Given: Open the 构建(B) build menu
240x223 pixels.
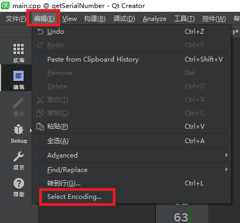Looking at the screenshot, I should tap(95, 19).
